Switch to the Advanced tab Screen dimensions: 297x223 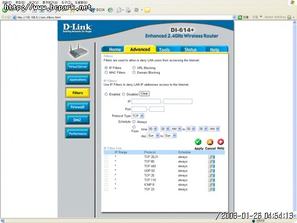pos(140,49)
